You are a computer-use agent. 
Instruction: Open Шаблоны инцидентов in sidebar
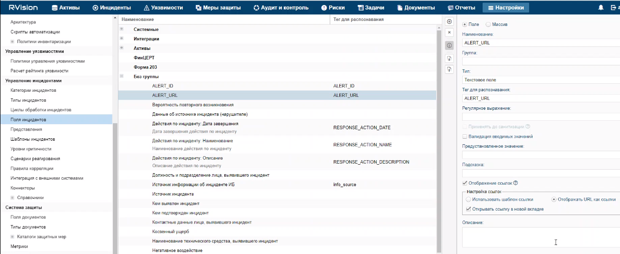32,139
